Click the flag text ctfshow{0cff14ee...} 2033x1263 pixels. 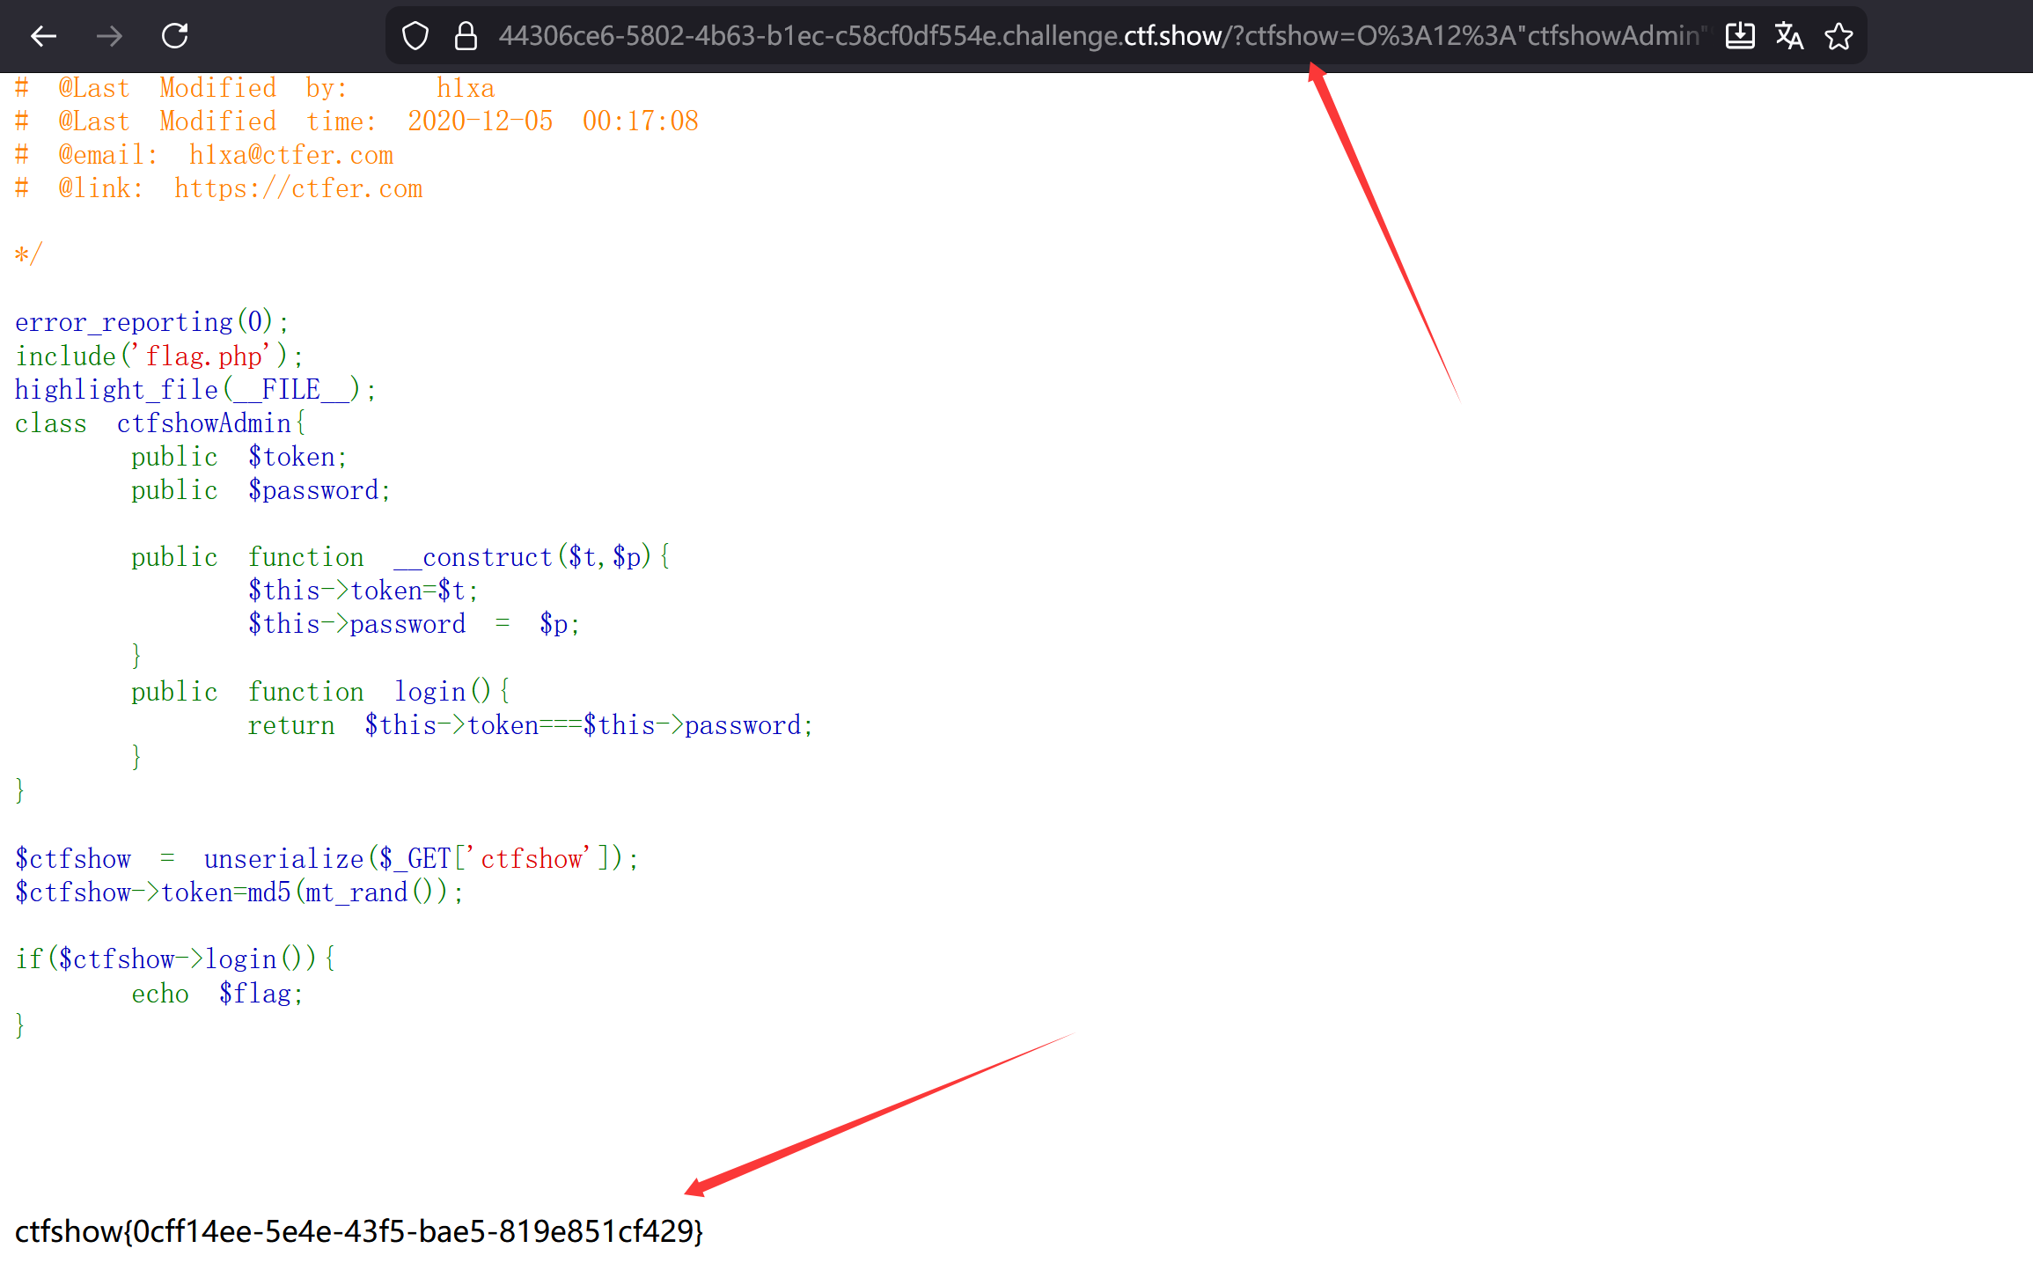click(359, 1230)
